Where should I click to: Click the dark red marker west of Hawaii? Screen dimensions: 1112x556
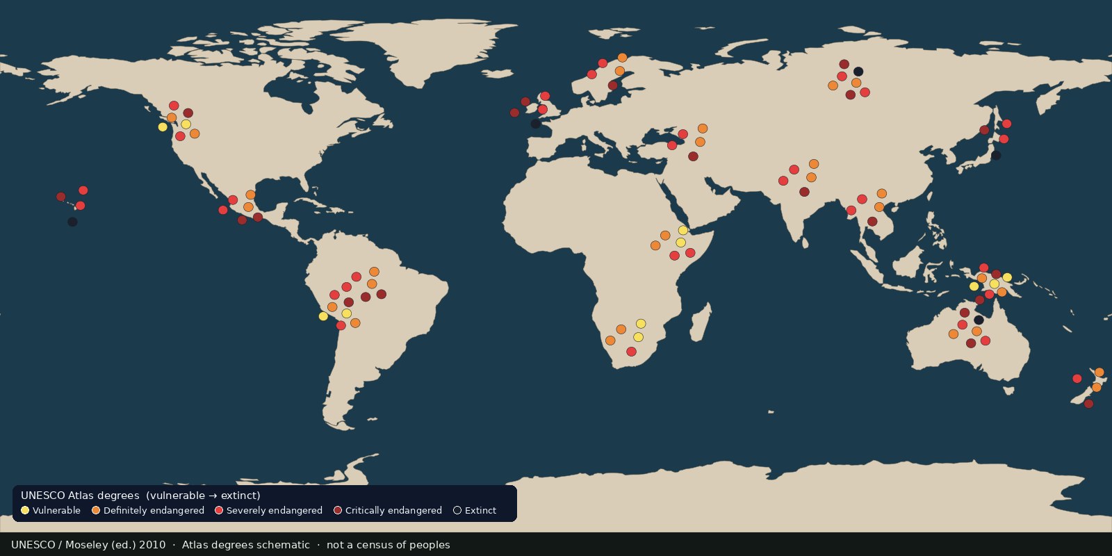60,197
